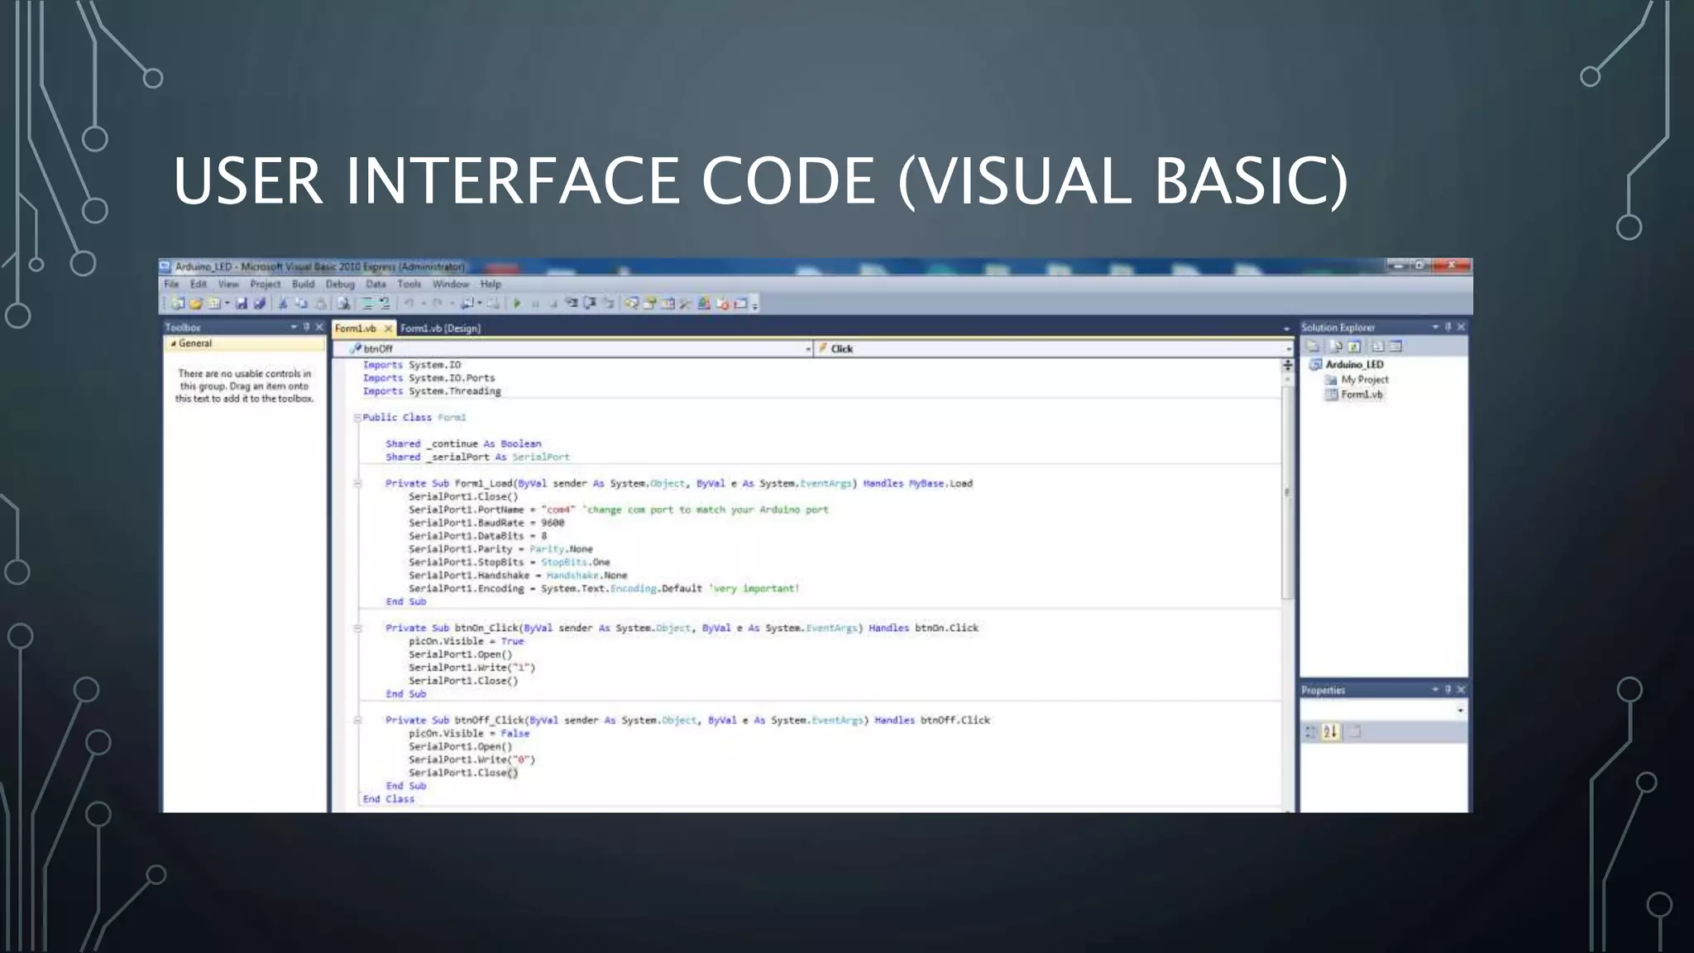
Task: Click the Cut scissors icon
Action: pyautogui.click(x=283, y=304)
